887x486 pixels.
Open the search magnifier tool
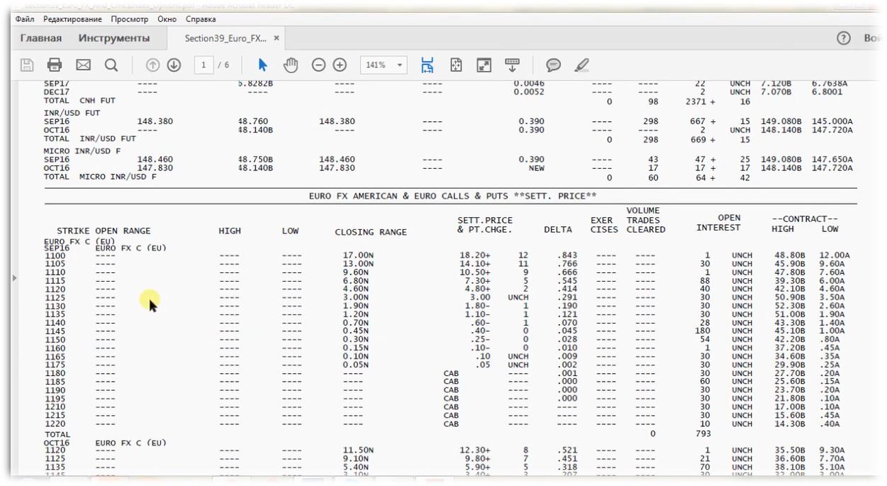pyautogui.click(x=111, y=65)
